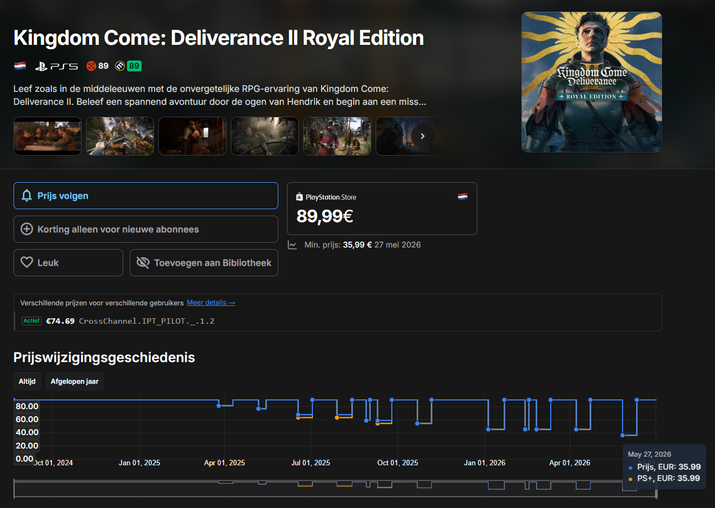Click the 'Verschillende prijzen voor verschillende gebruikers' text
This screenshot has width=715, height=508.
pos(102,303)
